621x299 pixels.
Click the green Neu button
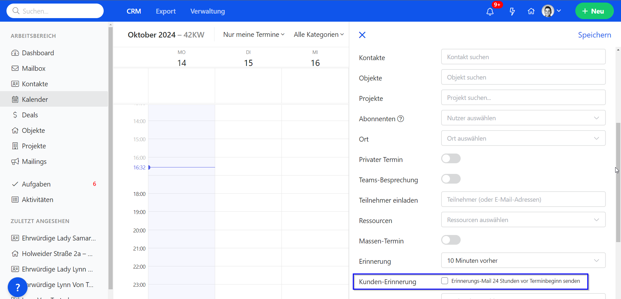(594, 11)
